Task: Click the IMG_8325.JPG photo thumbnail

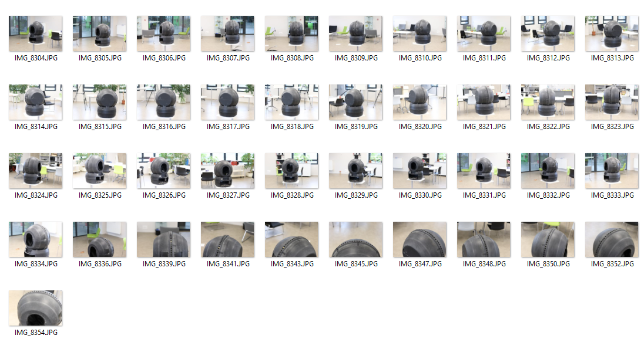Action: (x=99, y=171)
